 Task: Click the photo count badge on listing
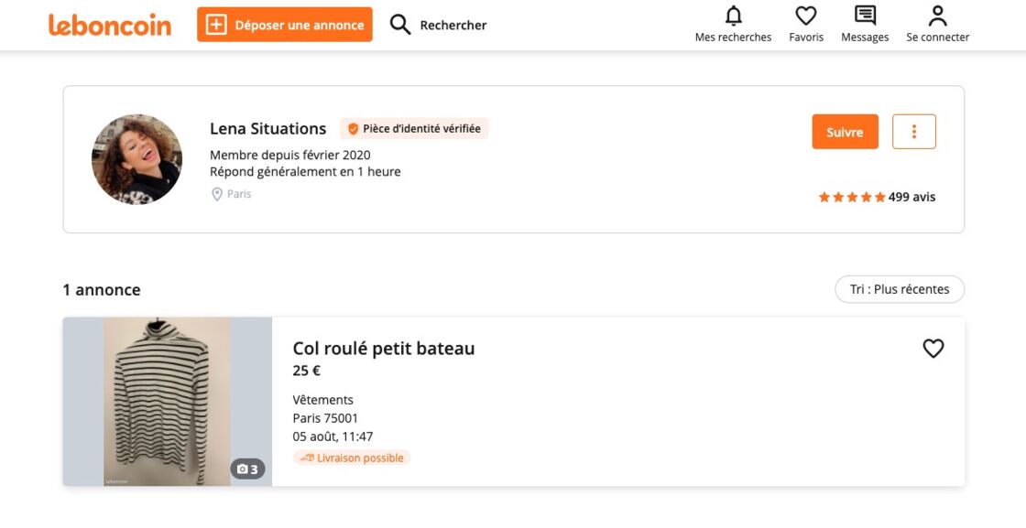(x=247, y=469)
